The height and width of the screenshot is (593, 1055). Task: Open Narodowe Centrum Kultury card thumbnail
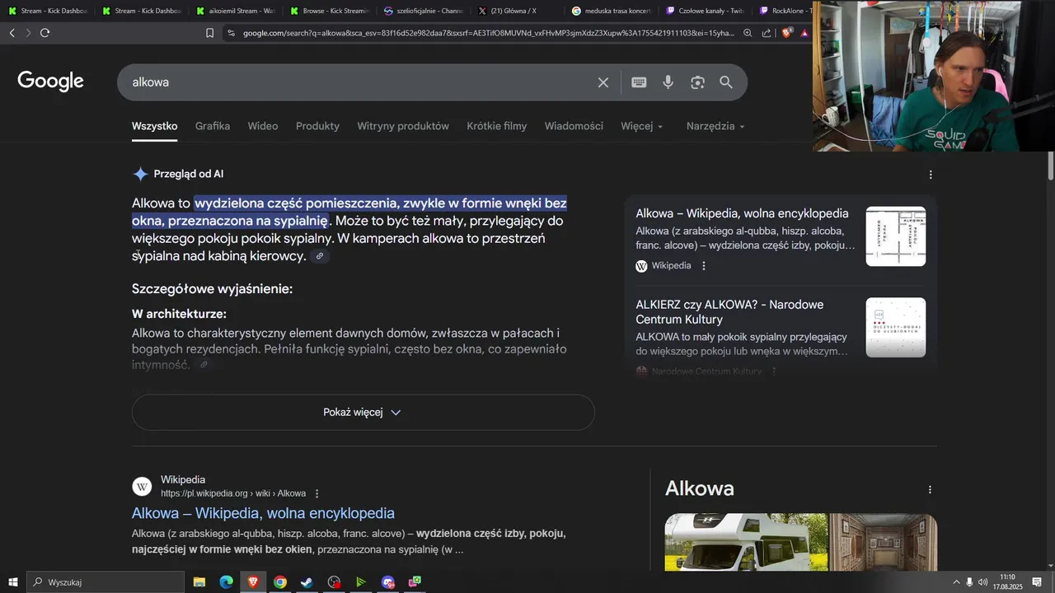[895, 327]
